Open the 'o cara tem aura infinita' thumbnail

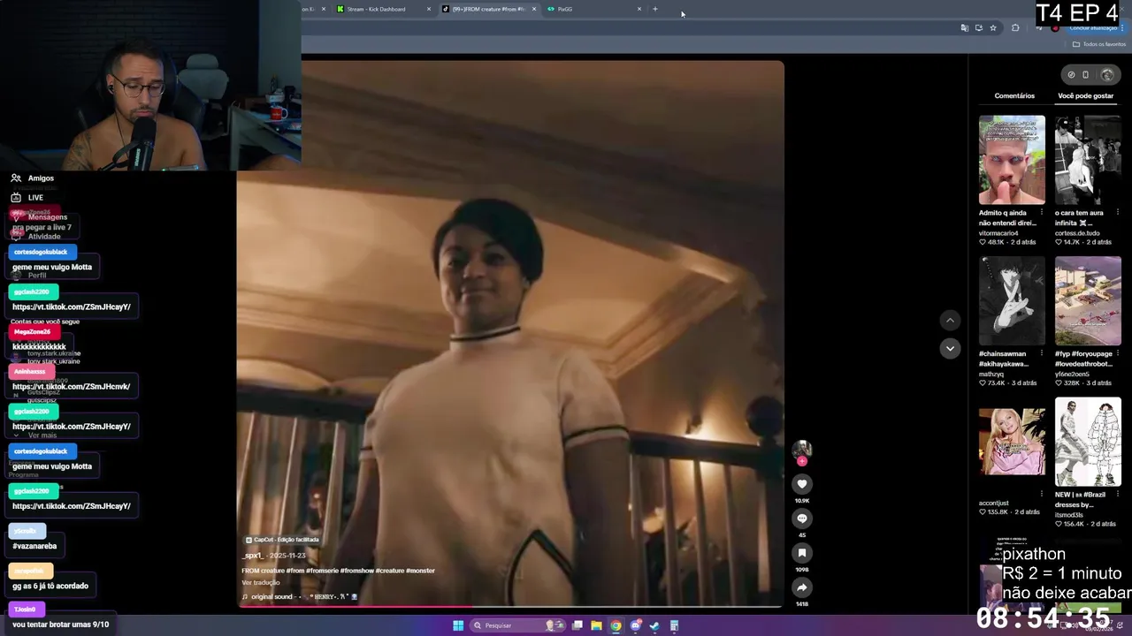(x=1088, y=160)
